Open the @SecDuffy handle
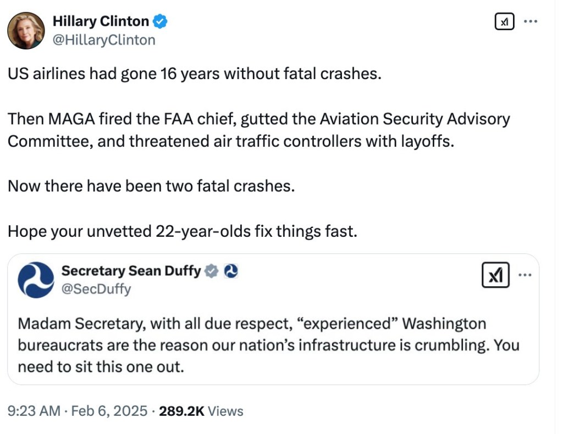 pyautogui.click(x=96, y=289)
